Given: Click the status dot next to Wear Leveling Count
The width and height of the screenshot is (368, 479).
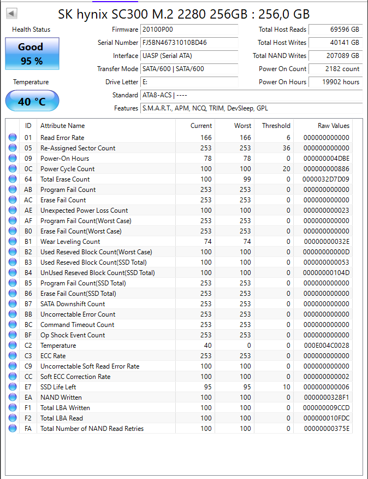Looking at the screenshot, I should [13, 241].
